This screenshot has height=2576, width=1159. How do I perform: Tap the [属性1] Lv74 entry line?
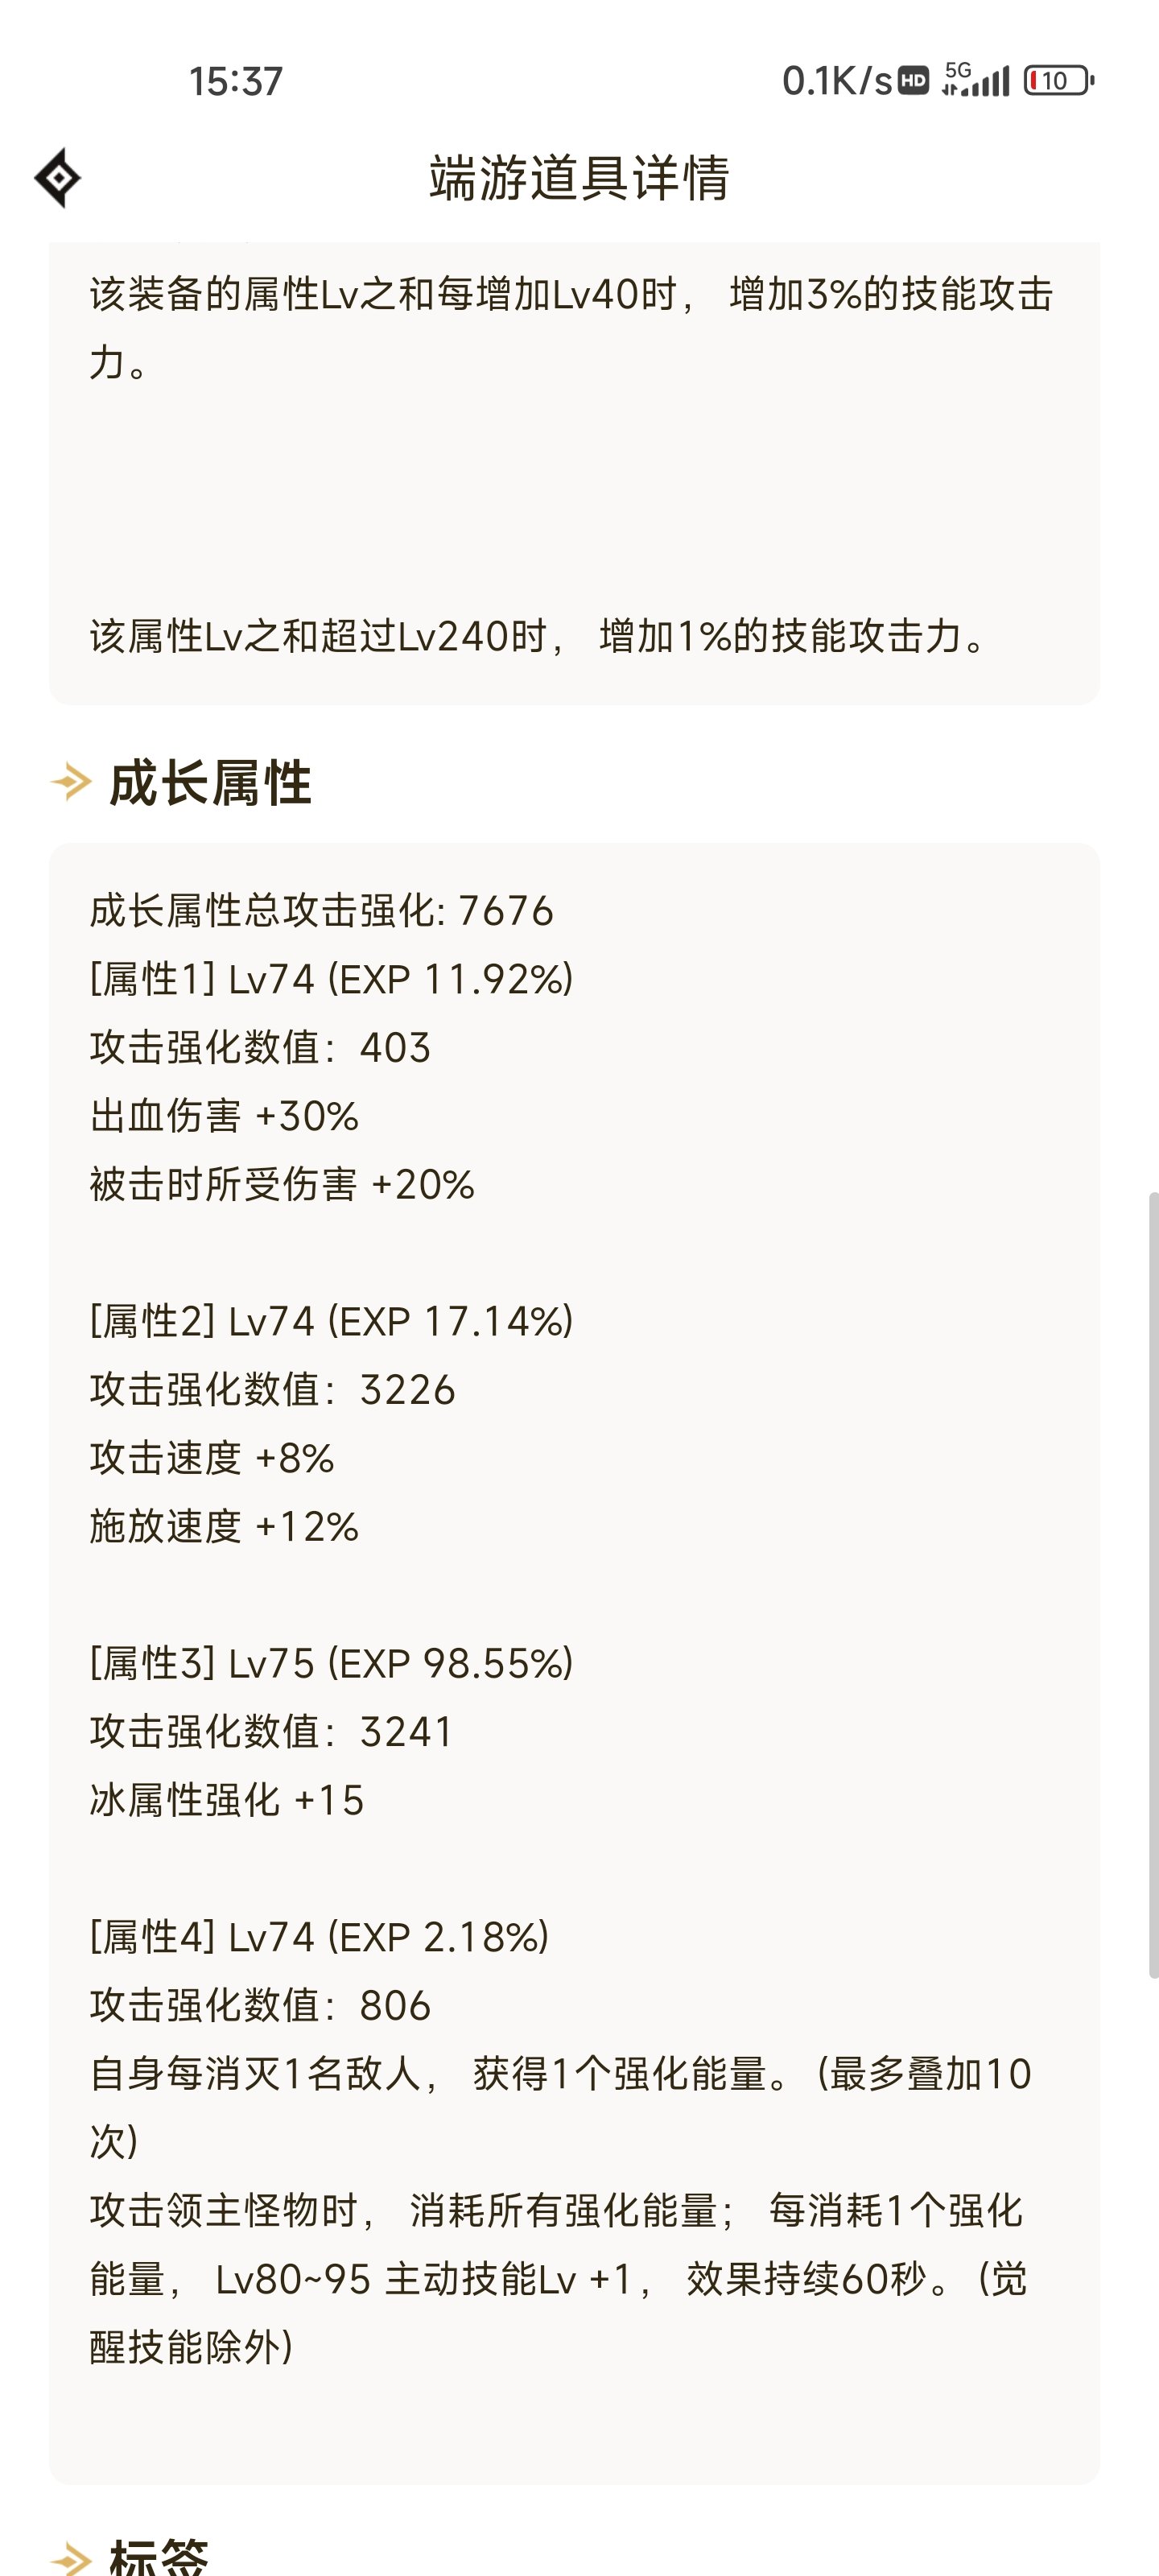pyautogui.click(x=331, y=979)
